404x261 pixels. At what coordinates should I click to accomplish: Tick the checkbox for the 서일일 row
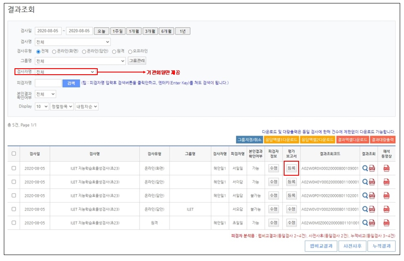pyautogui.click(x=14, y=168)
